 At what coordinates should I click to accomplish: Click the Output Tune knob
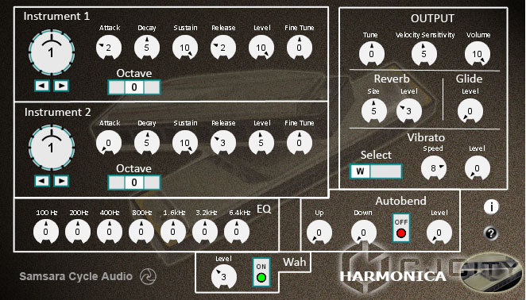[x=372, y=54]
